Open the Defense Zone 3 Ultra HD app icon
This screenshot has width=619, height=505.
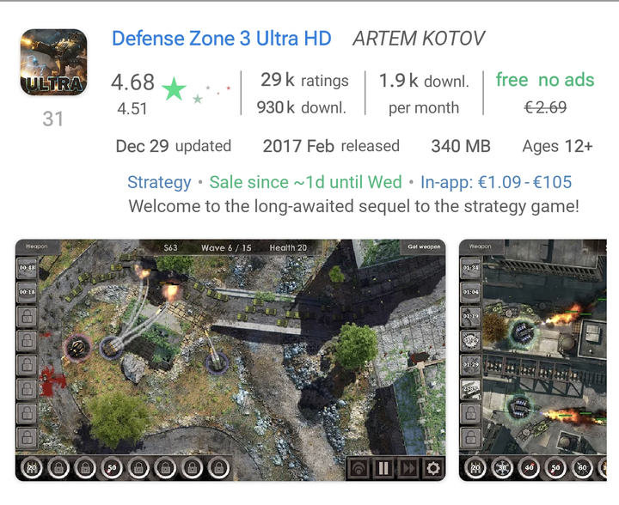[x=53, y=62]
